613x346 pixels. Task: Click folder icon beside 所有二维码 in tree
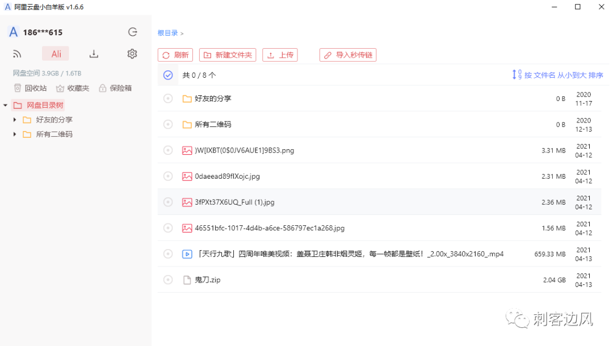tap(27, 134)
